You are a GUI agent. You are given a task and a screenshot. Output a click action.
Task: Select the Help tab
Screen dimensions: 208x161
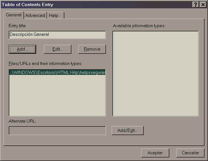click(53, 15)
